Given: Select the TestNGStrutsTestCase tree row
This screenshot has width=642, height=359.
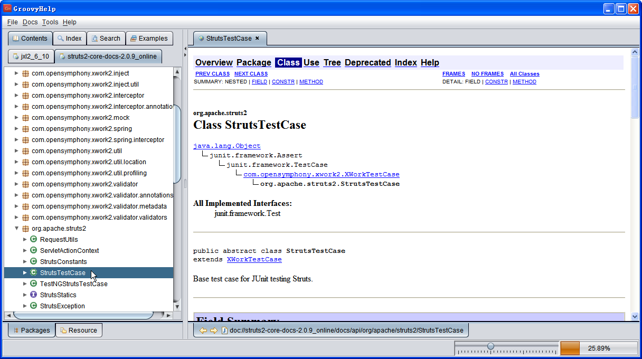Looking at the screenshot, I should [x=89, y=284].
